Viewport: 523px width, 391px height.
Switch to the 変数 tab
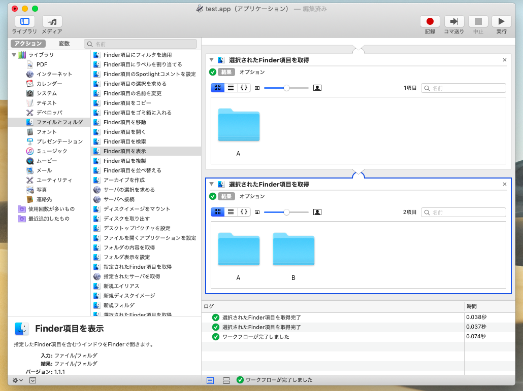[64, 44]
